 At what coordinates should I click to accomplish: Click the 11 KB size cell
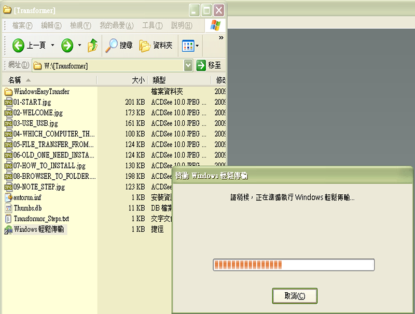(136, 208)
